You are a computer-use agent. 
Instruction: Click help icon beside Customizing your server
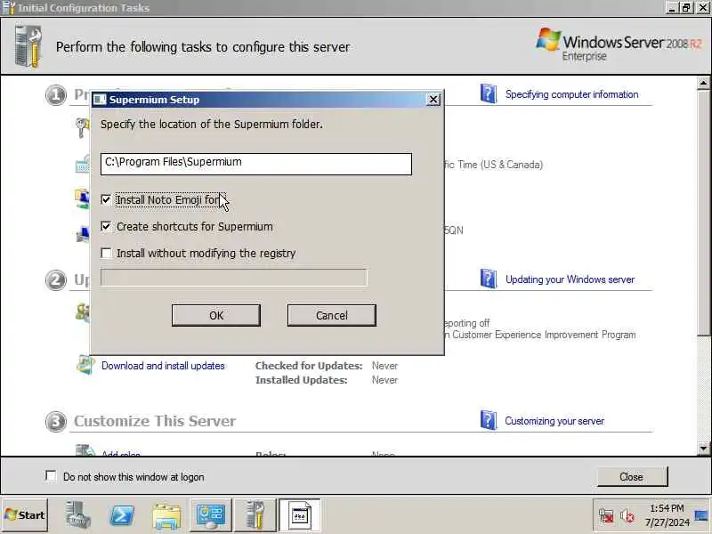pyautogui.click(x=489, y=420)
